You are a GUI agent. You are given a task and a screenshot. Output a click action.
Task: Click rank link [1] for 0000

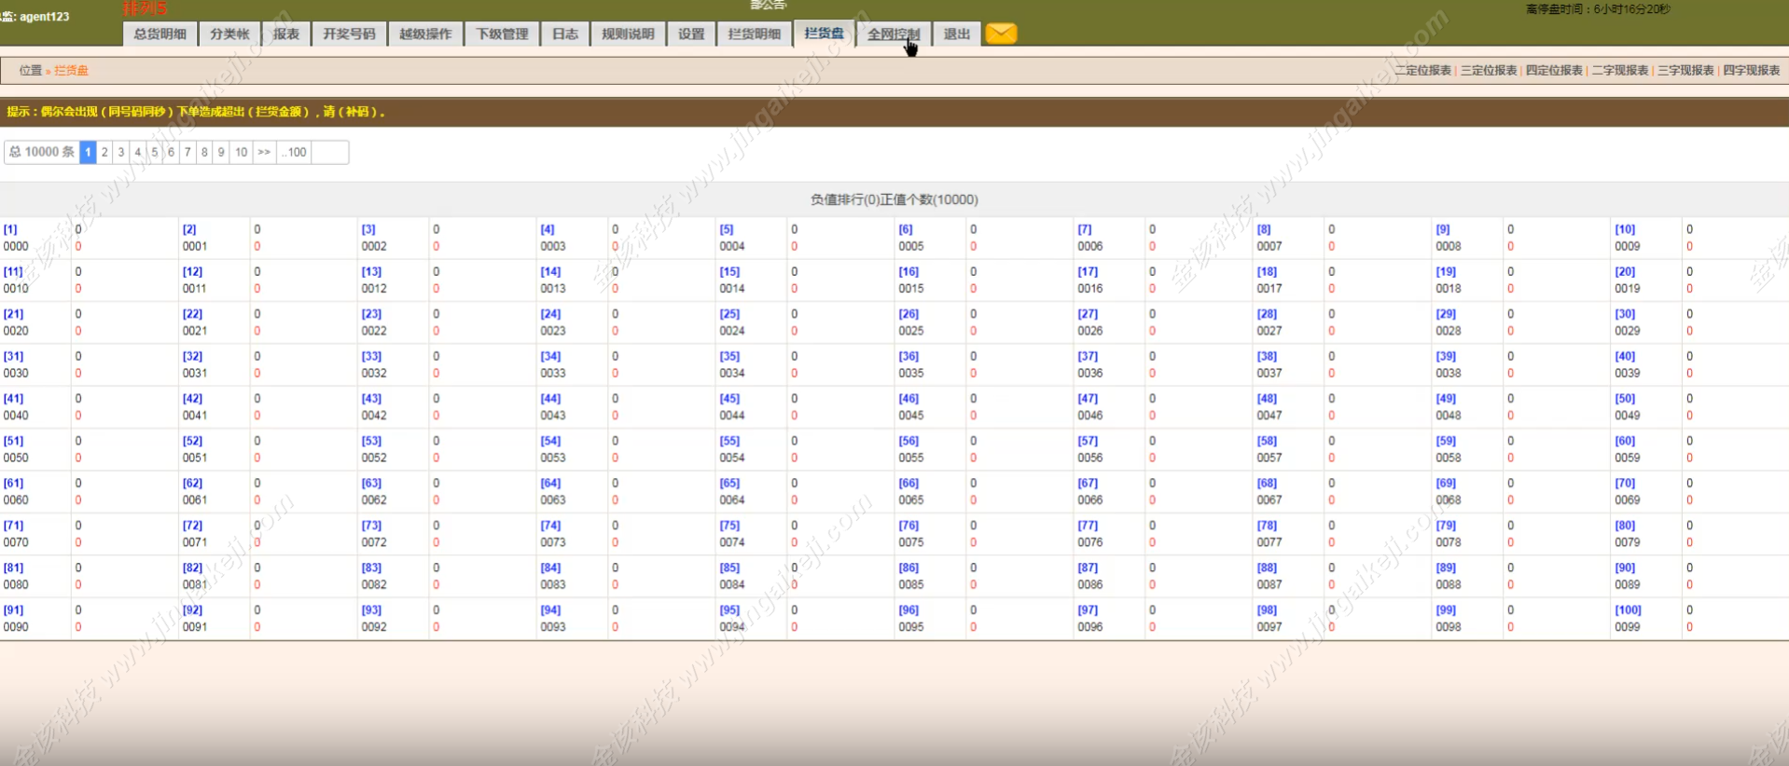pyautogui.click(x=10, y=229)
